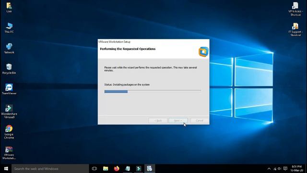Image resolution: width=307 pixels, height=173 pixels.
Task: Show hidden system tray icons
Action: pos(269,169)
